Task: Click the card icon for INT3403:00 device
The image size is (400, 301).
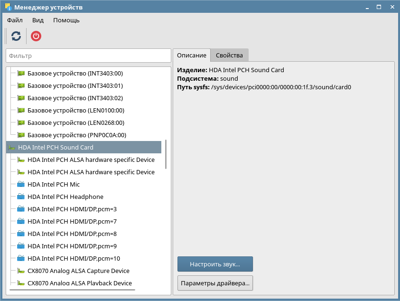Action: click(21, 74)
